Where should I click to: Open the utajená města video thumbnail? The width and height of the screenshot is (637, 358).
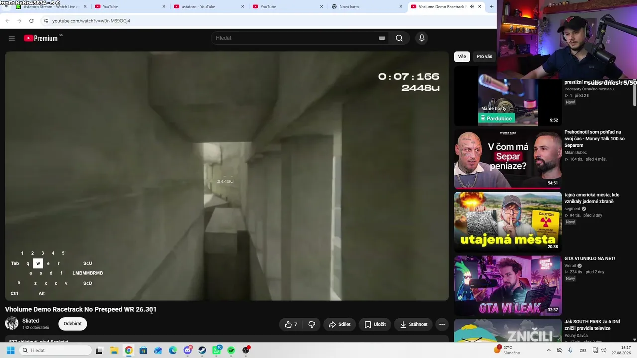point(508,222)
